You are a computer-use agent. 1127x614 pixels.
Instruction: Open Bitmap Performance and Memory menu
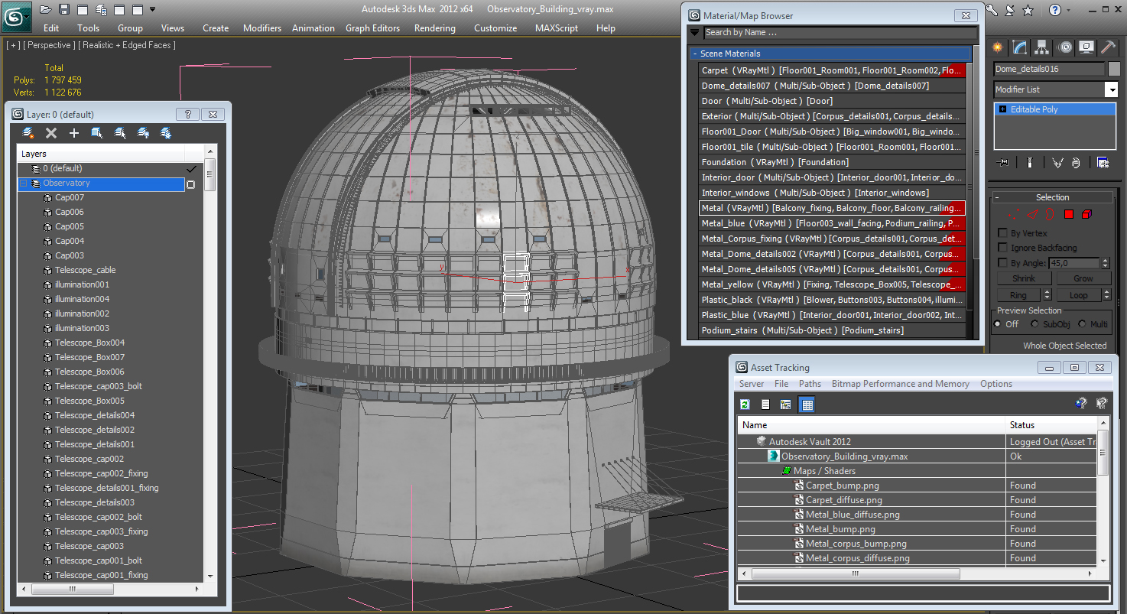(x=900, y=384)
